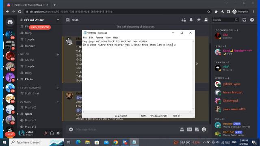Open notification settings bell icon
This screenshot has width=260, height=146.
[x=191, y=20]
